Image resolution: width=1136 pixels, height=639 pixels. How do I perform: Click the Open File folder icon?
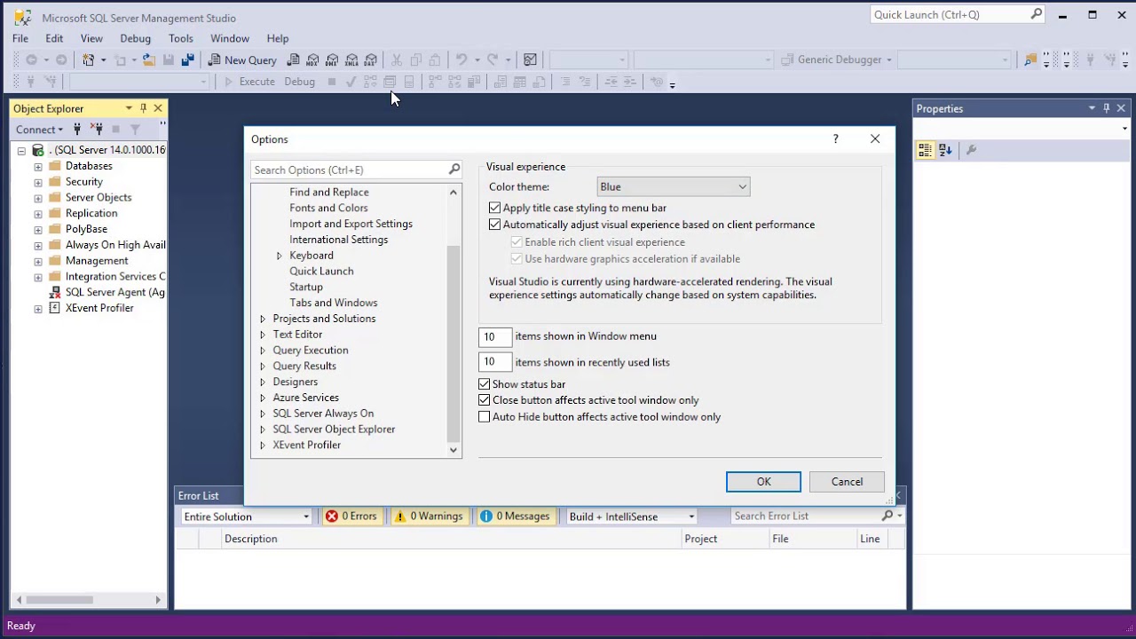(148, 60)
